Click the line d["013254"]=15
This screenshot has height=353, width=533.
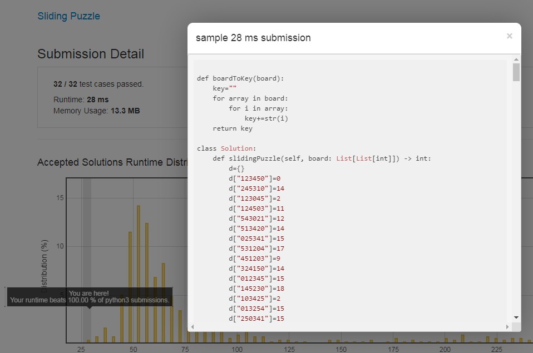coord(256,309)
